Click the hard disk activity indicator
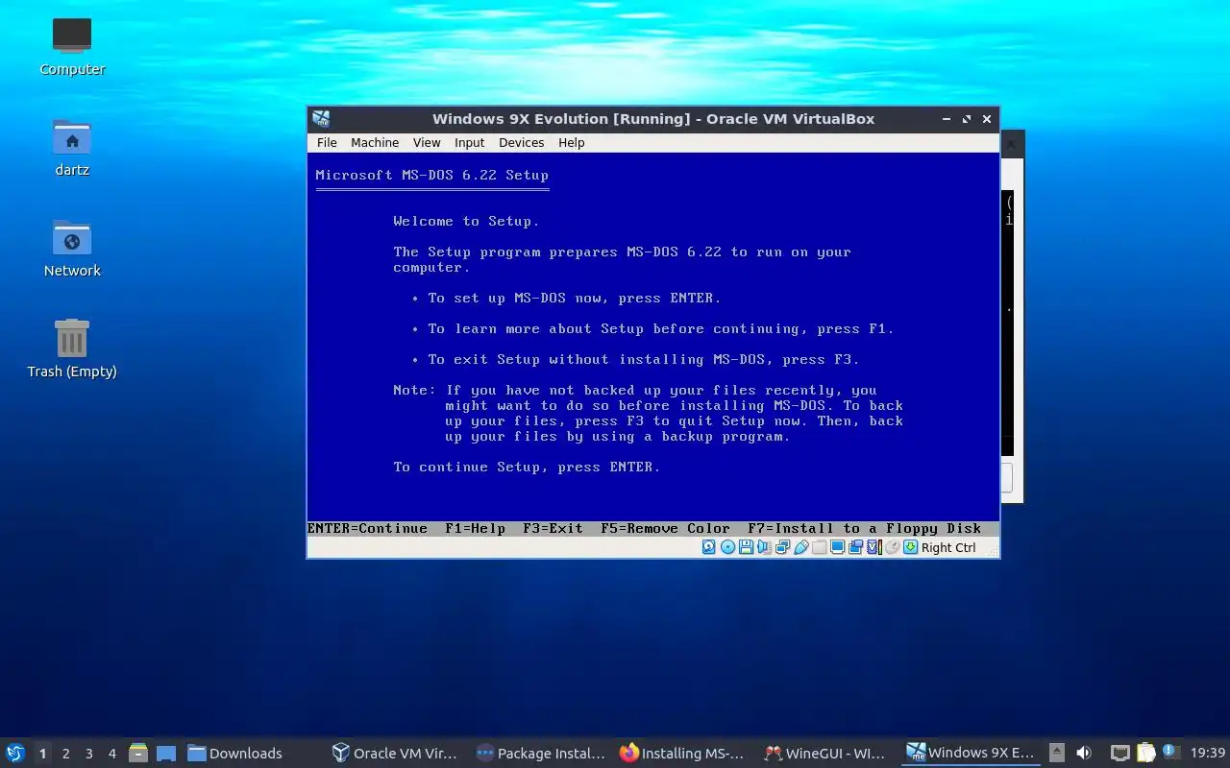1230x768 pixels. [x=709, y=547]
